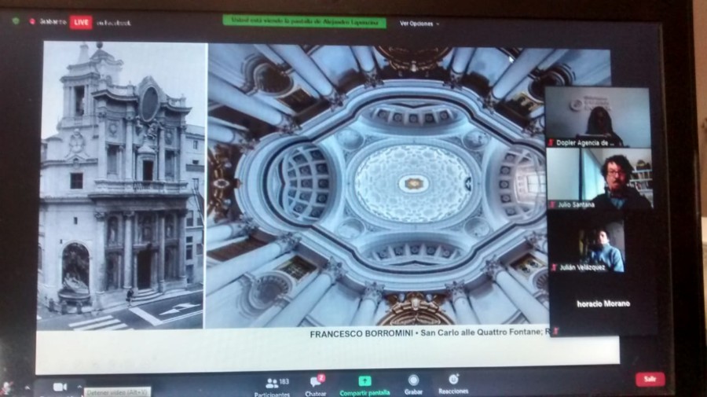Start recording with the Grabar button
This screenshot has height=397, width=707.
pyautogui.click(x=413, y=385)
